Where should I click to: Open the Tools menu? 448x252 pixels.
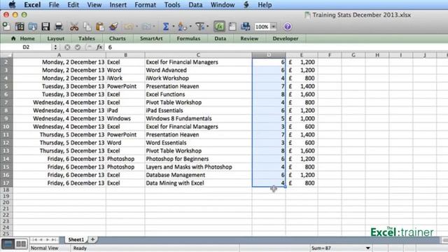172,5
